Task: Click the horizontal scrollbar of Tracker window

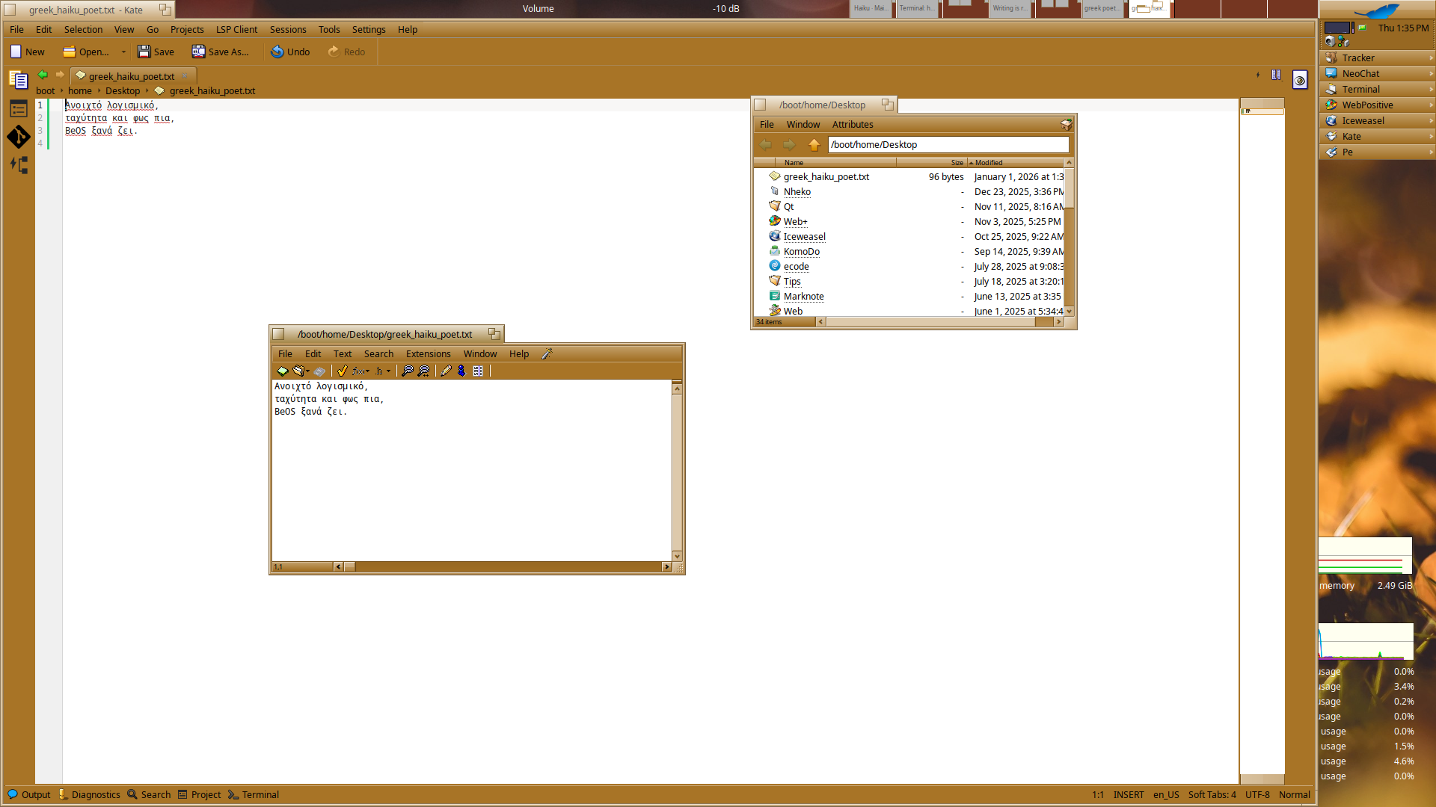Action: click(930, 322)
